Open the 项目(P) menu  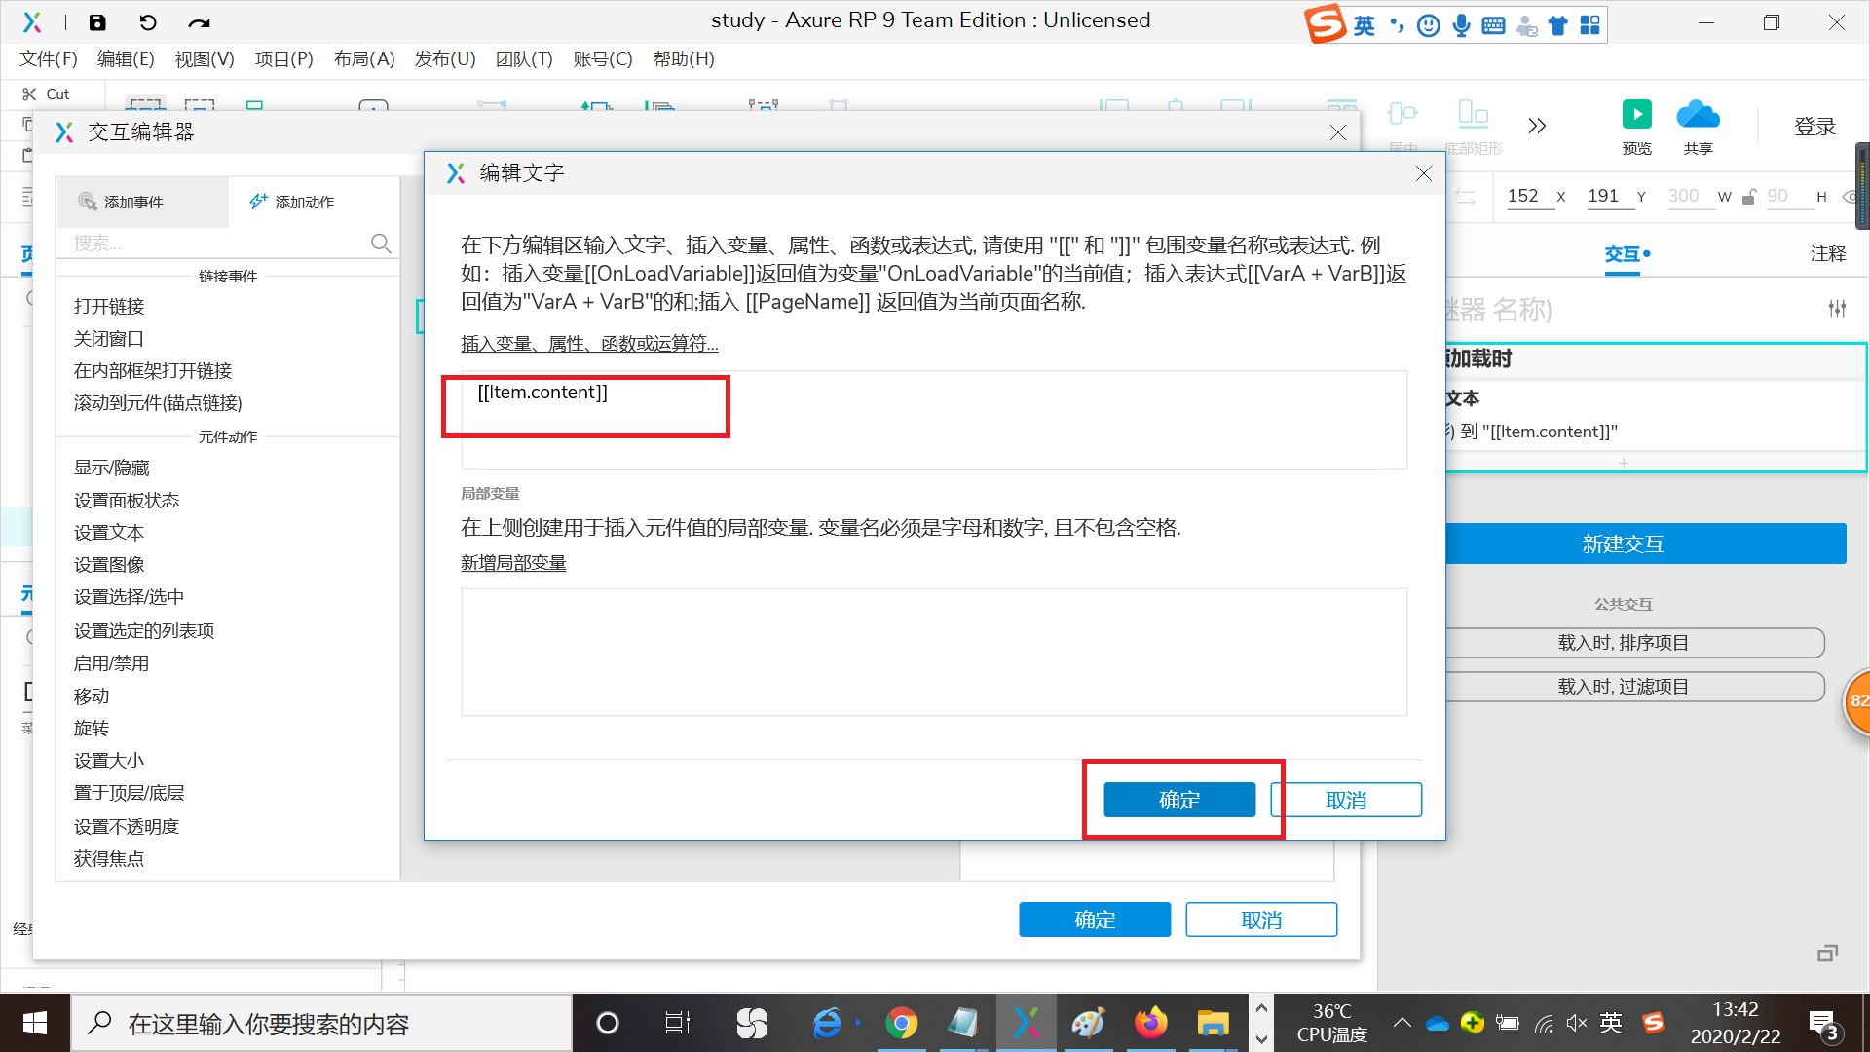(x=283, y=59)
